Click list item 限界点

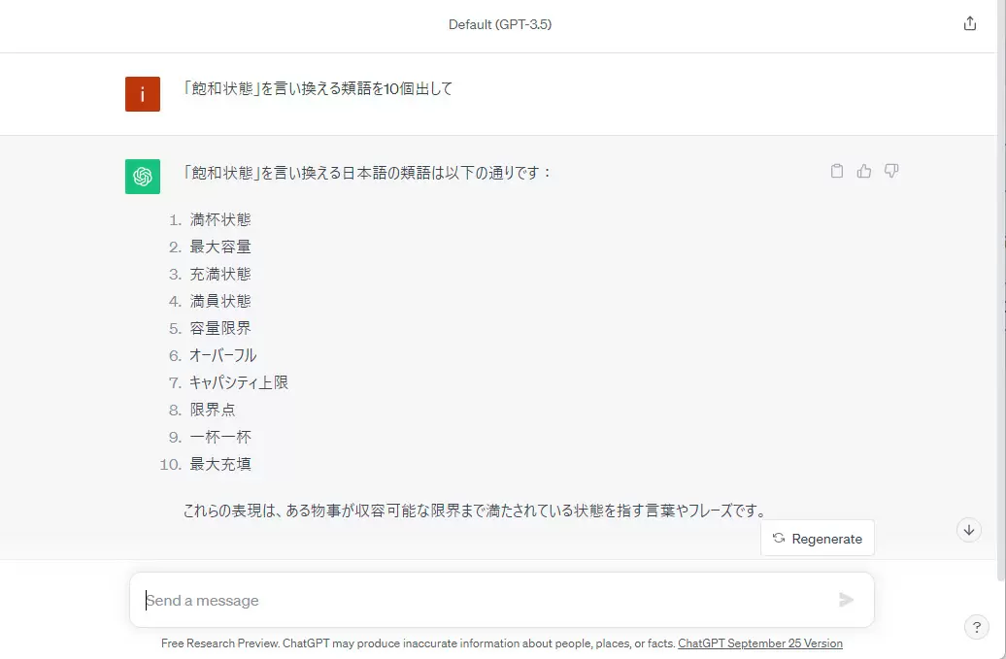pyautogui.click(x=213, y=410)
